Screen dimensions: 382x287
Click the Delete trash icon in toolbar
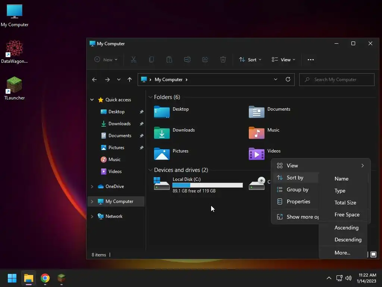[223, 59]
